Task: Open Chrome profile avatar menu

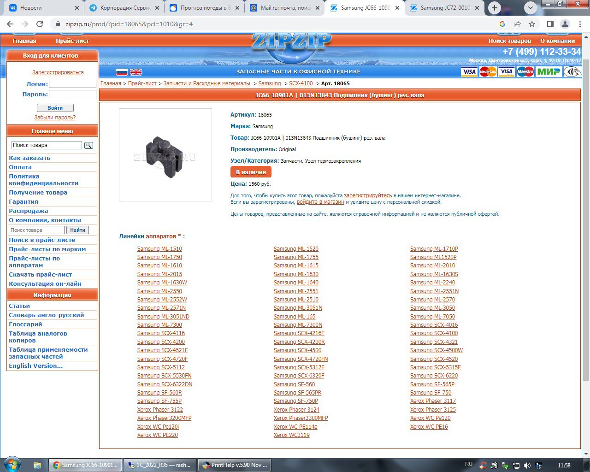Action: 565,24
